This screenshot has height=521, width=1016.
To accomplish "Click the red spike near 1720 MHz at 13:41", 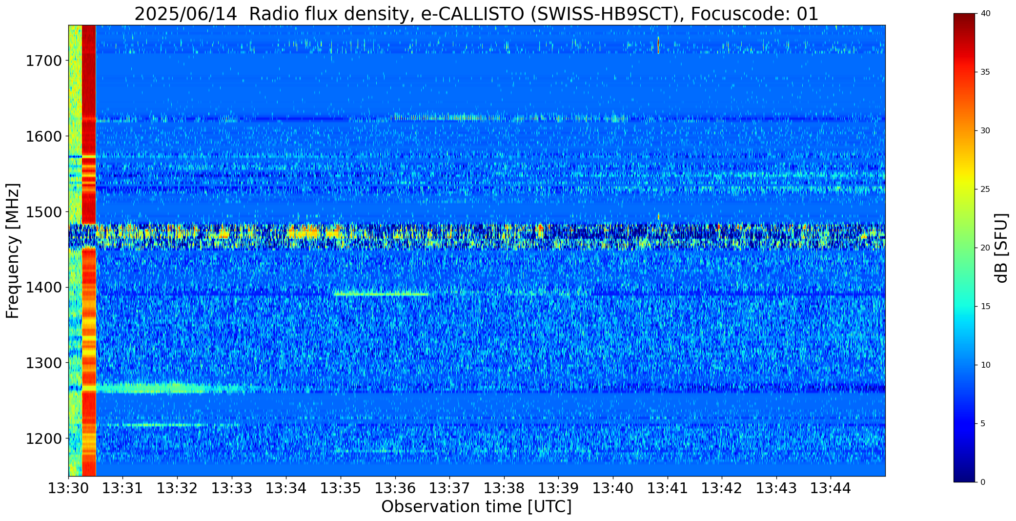I will coord(658,45).
